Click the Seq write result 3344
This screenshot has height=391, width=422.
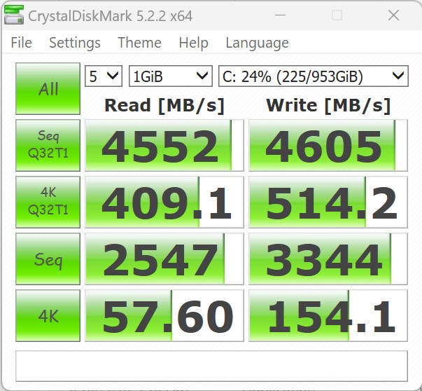(328, 259)
